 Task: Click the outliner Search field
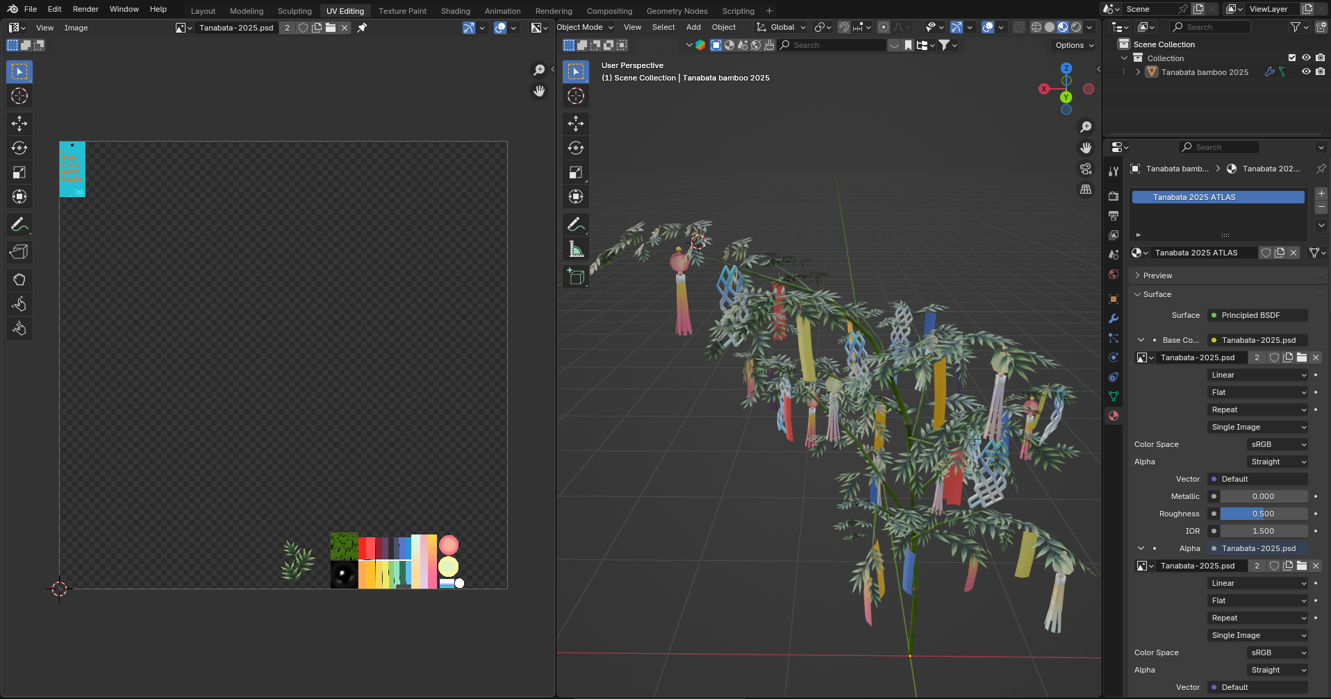1210,27
